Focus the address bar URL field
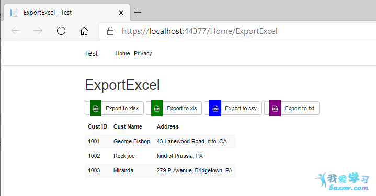The image size is (376, 196). pyautogui.click(x=237, y=31)
